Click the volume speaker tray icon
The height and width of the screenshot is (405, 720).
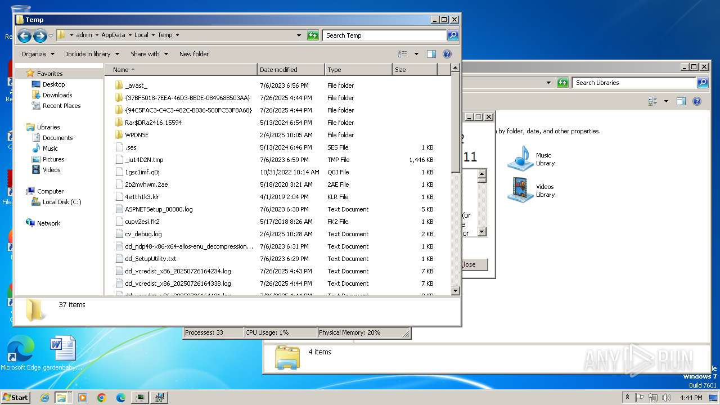(x=667, y=398)
